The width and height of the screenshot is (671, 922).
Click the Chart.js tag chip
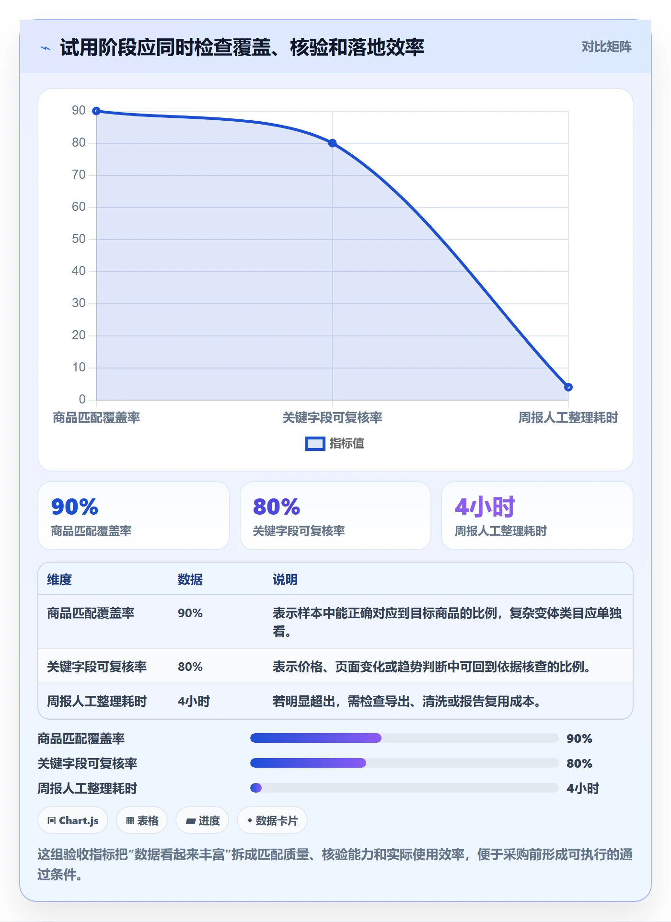tap(73, 820)
